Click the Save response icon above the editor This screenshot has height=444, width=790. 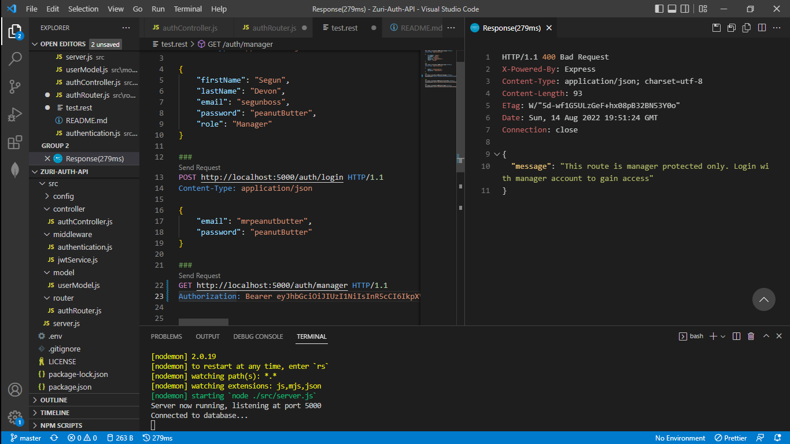pyautogui.click(x=716, y=27)
